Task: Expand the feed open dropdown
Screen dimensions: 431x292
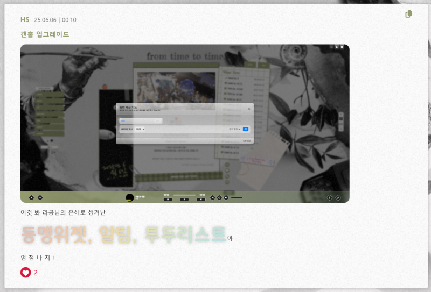Action: [x=234, y=129]
